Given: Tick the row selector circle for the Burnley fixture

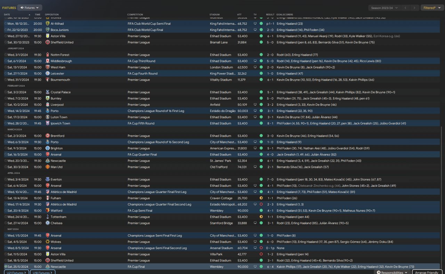Looking at the screenshot, I should coord(6,99).
